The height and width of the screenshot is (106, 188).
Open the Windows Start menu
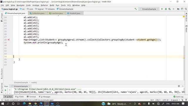point(2,104)
